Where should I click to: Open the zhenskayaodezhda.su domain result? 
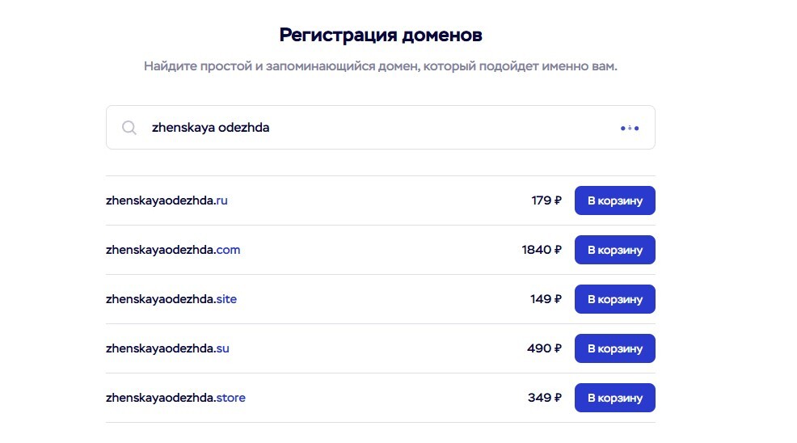pyautogui.click(x=167, y=348)
